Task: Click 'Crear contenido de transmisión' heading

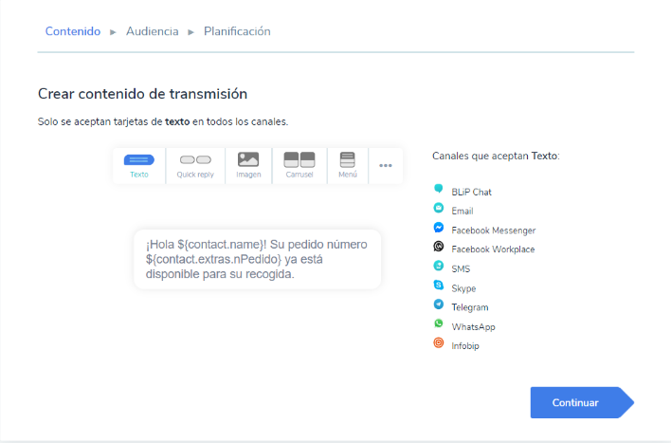Action: 142,94
